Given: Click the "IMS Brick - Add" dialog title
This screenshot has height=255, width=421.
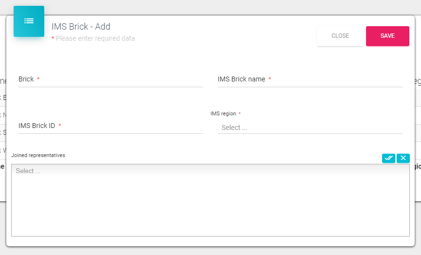Looking at the screenshot, I should [81, 27].
